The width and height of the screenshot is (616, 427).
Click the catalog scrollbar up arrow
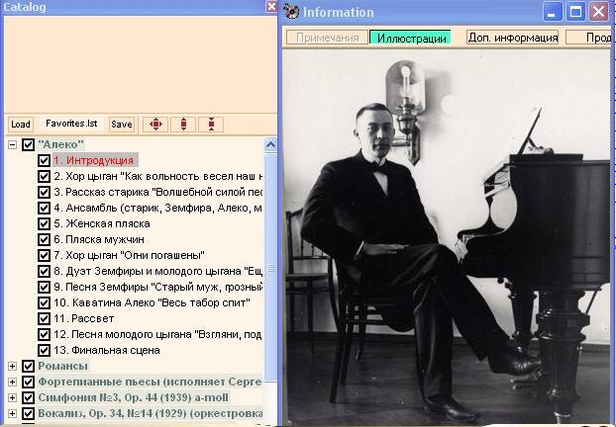(270, 145)
